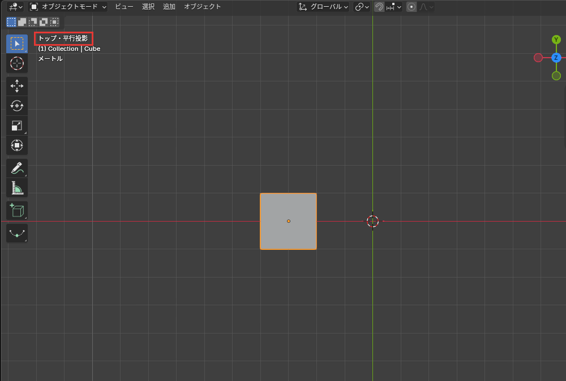Set selection mode to extend

[22, 22]
